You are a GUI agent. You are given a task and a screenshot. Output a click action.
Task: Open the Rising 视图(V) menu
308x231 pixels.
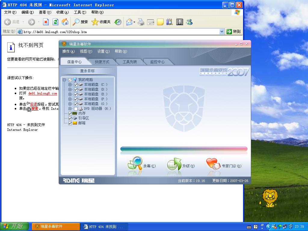[x=86, y=51]
